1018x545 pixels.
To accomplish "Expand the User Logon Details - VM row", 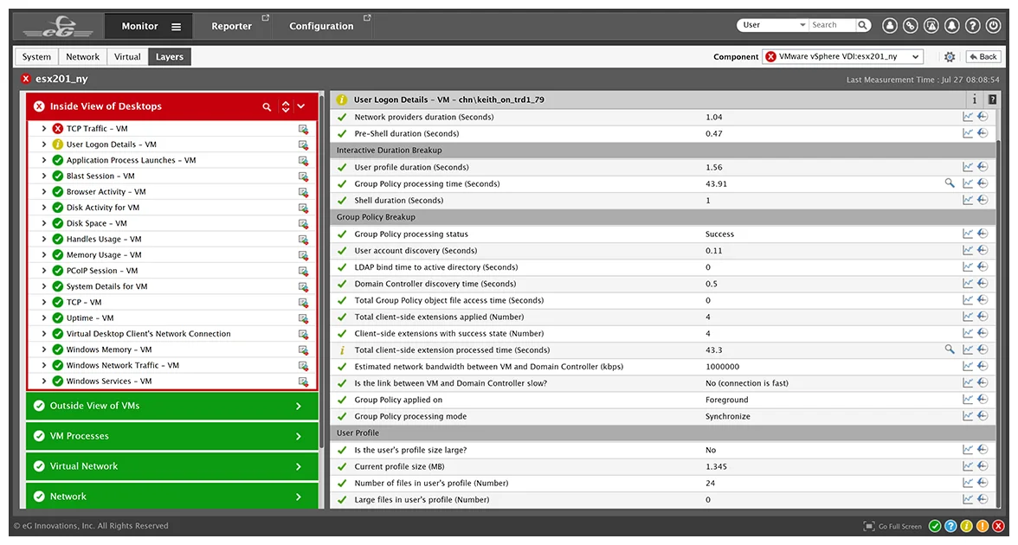I will (44, 144).
